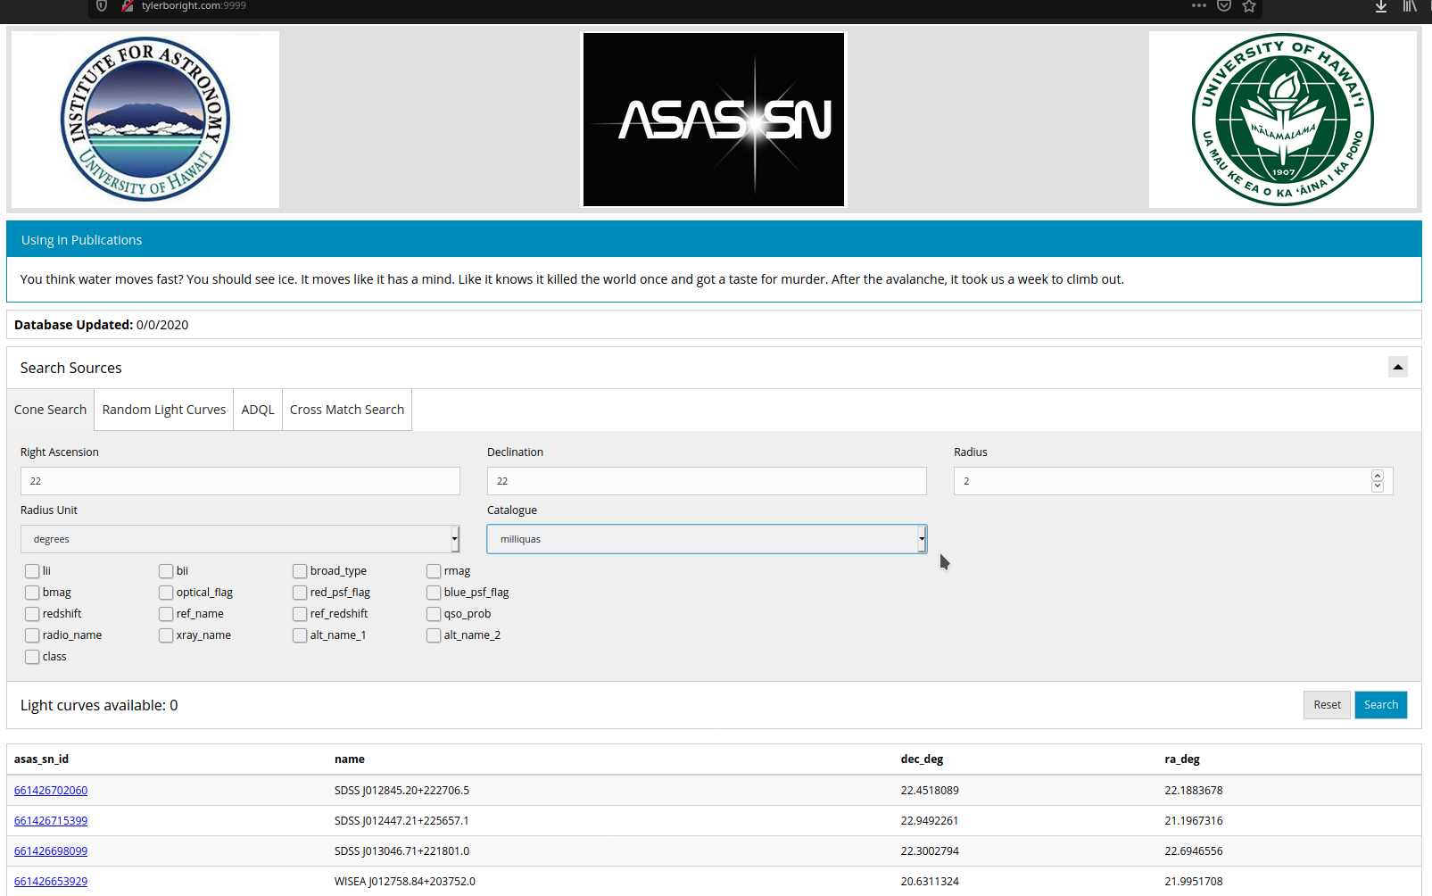Open the browser downloads icon
The image size is (1432, 896).
(x=1380, y=6)
